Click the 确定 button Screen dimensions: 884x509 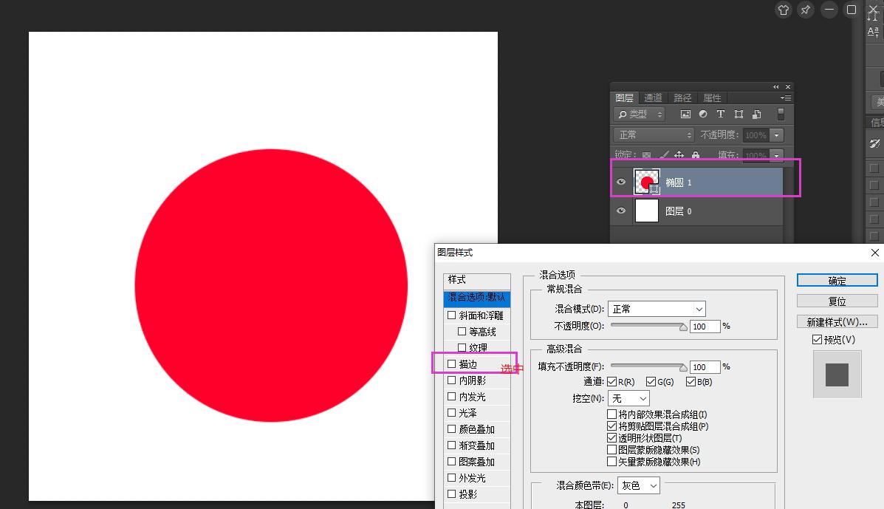point(837,281)
